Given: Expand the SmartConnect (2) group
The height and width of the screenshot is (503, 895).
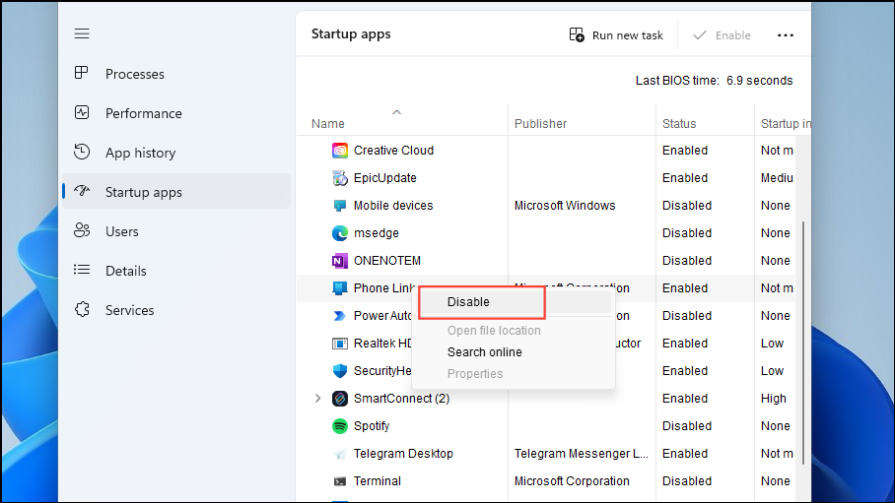Looking at the screenshot, I should pyautogui.click(x=318, y=398).
